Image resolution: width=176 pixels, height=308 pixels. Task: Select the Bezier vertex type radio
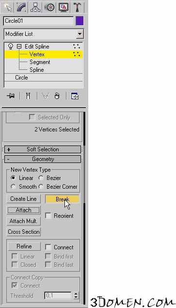41,178
